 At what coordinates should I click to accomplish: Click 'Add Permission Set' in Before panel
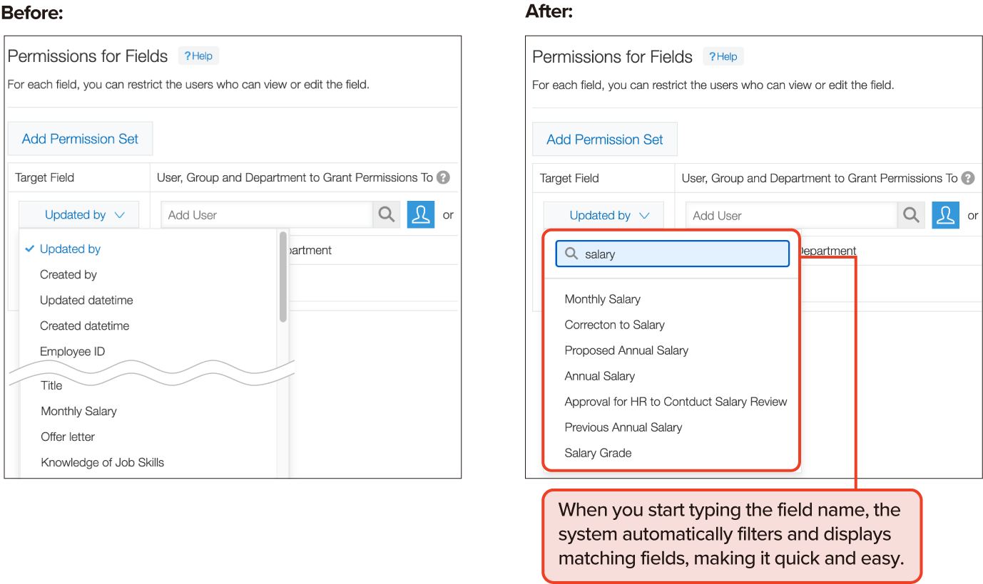click(x=80, y=139)
